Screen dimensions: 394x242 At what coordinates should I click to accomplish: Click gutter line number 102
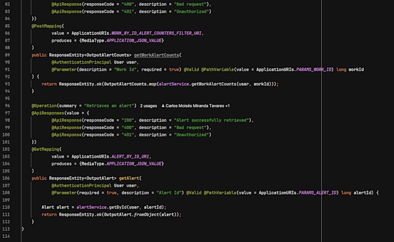point(6,149)
